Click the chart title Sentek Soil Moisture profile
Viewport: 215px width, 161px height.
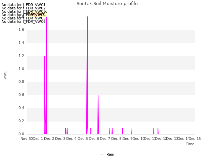pyautogui.click(x=107, y=4)
